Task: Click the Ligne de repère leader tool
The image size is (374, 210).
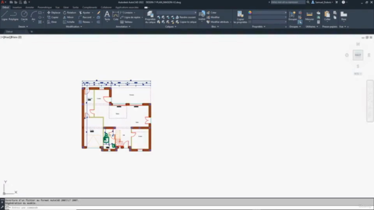Action: pyautogui.click(x=130, y=17)
